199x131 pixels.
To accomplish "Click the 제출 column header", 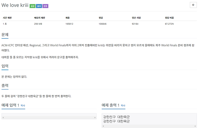I will 67,18.
